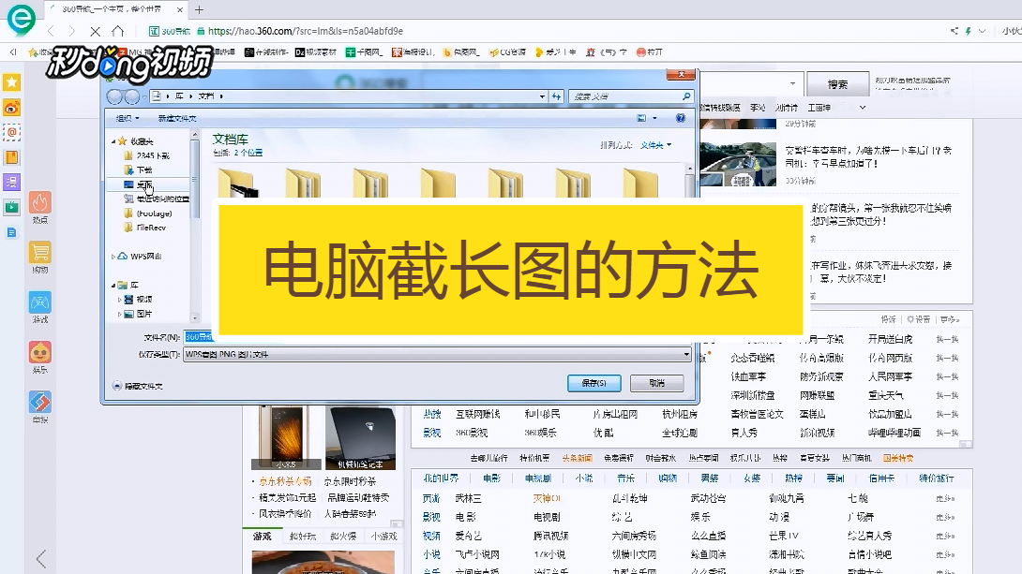Select the FileRecv folder in favorites
1022x574 pixels.
tap(144, 228)
